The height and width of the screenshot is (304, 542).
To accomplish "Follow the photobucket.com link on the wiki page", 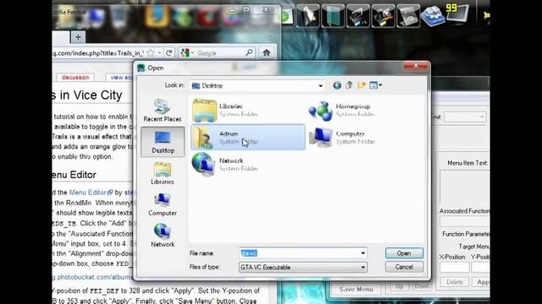I will click(92, 277).
